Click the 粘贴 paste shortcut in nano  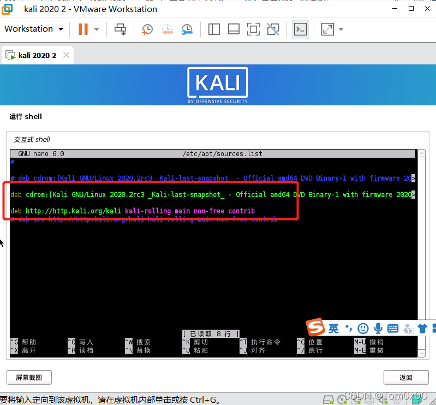(195, 350)
